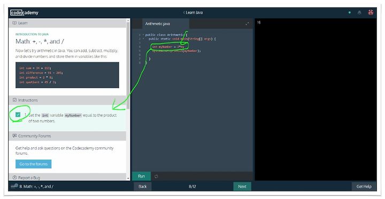Click the output value 16 in console
The width and height of the screenshot is (385, 199).
pyautogui.click(x=259, y=22)
